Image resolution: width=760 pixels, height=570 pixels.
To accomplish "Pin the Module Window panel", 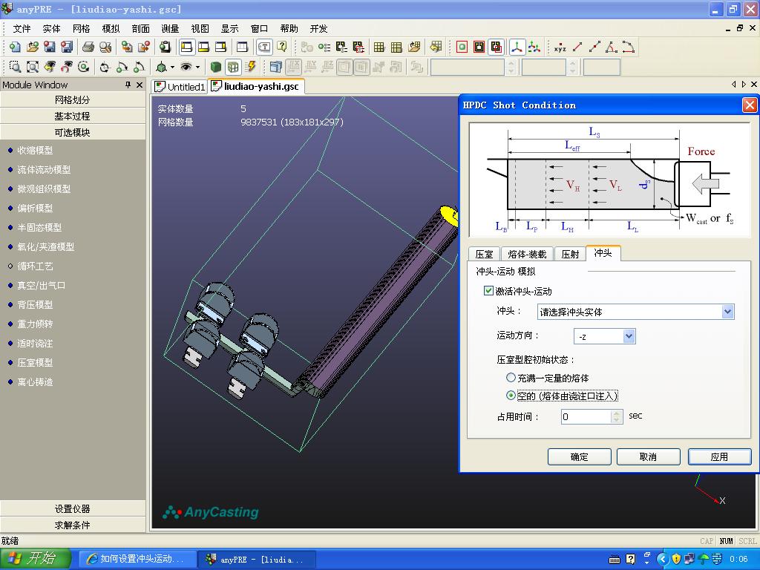I will (128, 85).
